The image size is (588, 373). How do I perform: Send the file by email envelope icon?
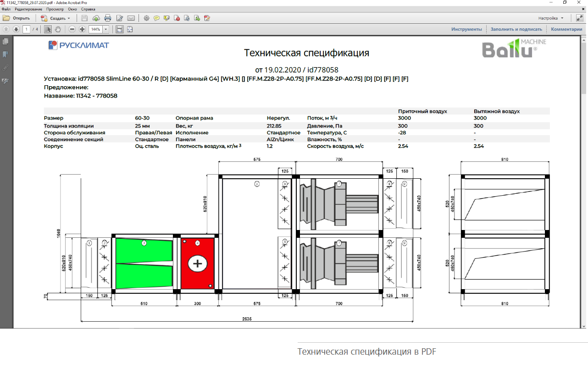(131, 18)
